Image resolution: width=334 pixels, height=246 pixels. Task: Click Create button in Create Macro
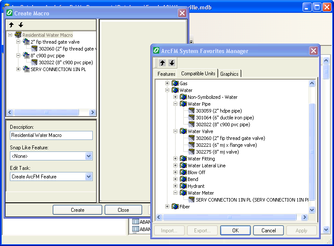point(78,210)
